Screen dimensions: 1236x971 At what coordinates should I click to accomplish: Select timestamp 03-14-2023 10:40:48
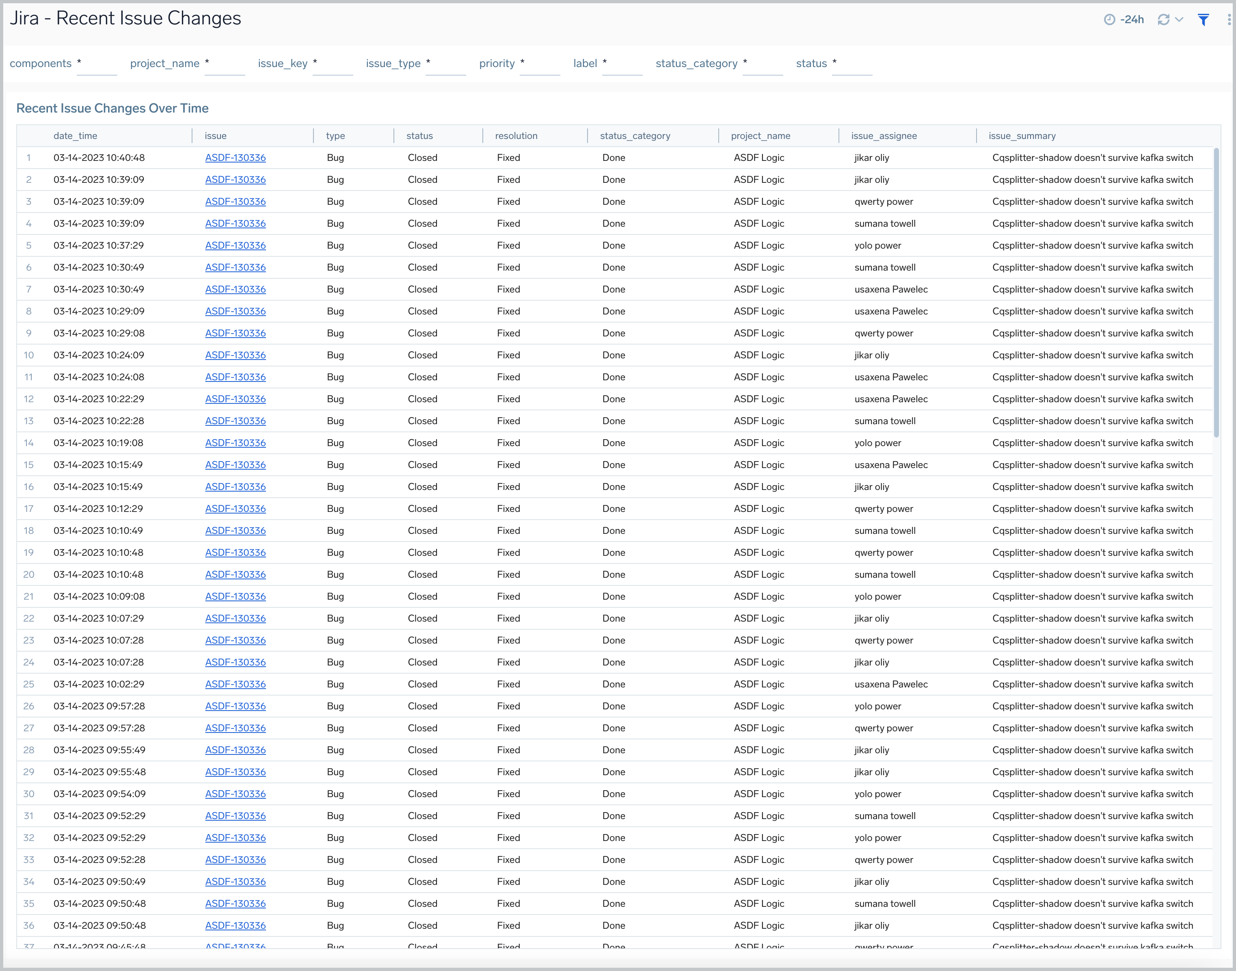point(99,158)
